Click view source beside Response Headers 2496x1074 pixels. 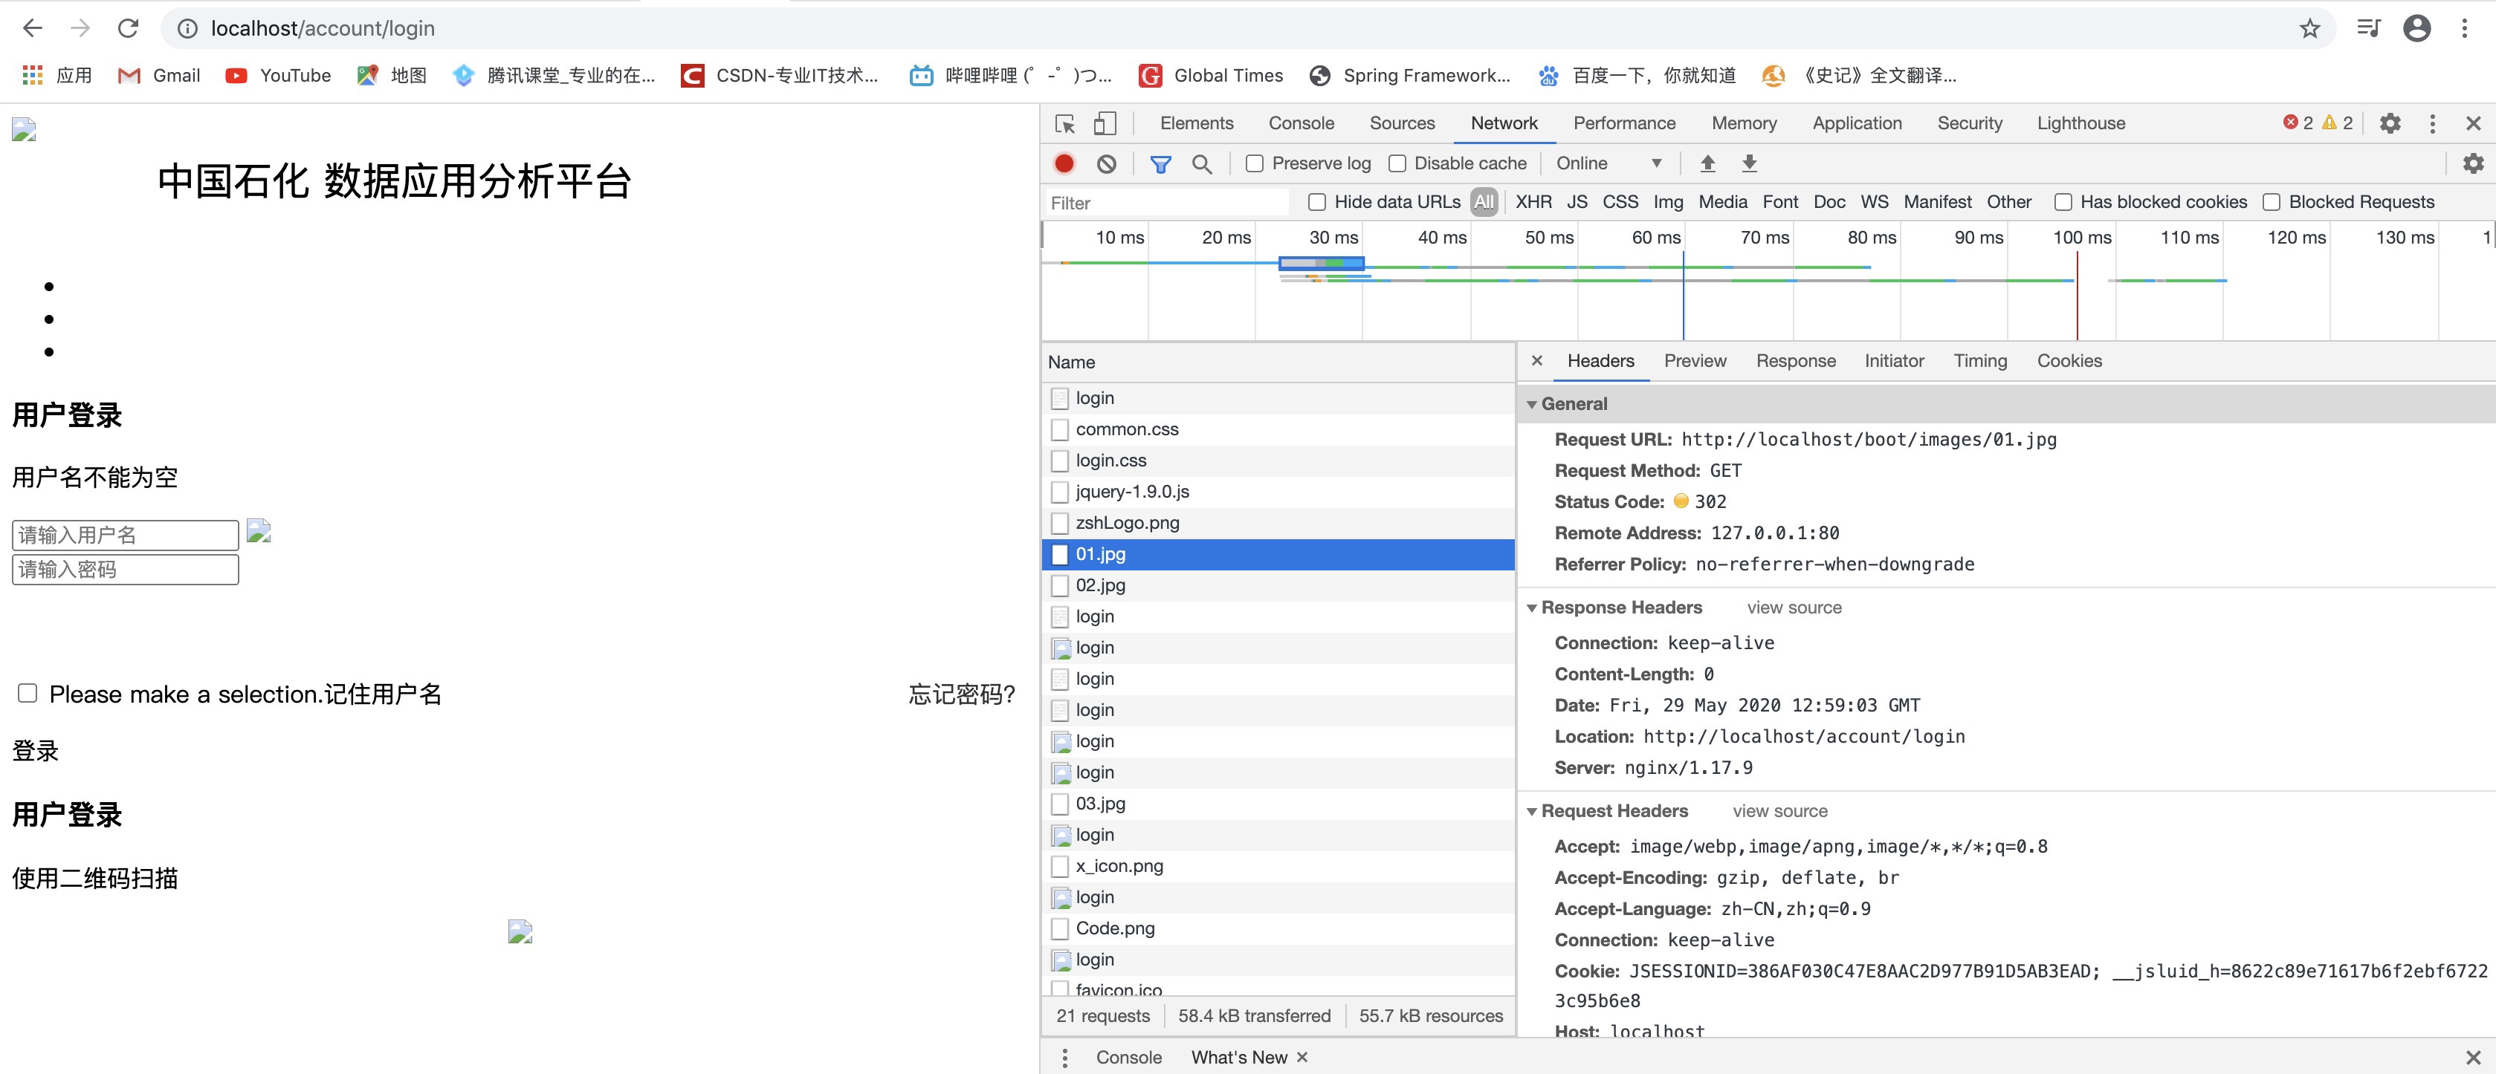click(1794, 608)
